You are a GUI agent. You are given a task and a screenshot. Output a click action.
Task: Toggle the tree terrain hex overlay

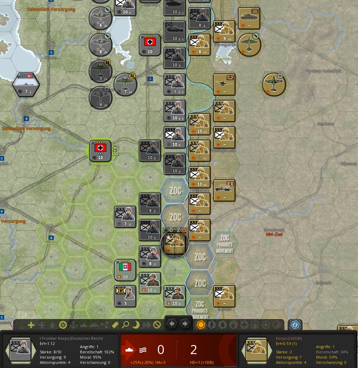[233, 325]
